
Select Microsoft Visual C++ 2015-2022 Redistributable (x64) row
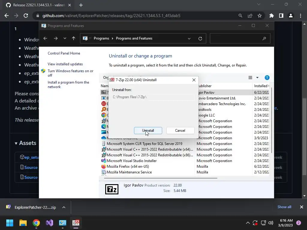(150, 149)
